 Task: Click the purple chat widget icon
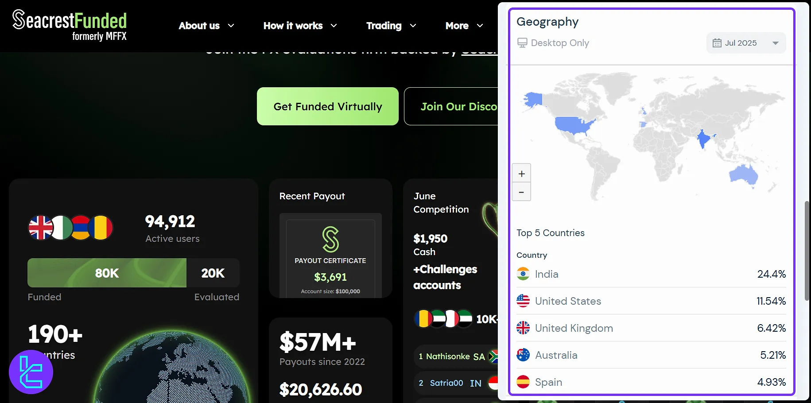click(31, 372)
